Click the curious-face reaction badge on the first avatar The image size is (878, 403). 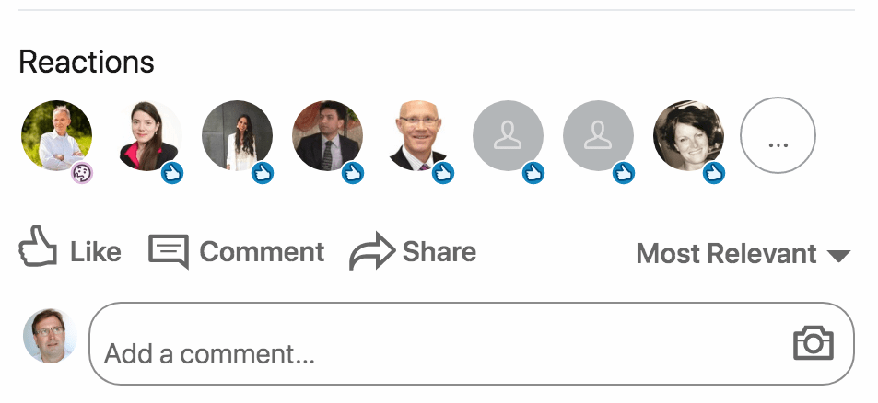click(x=82, y=173)
